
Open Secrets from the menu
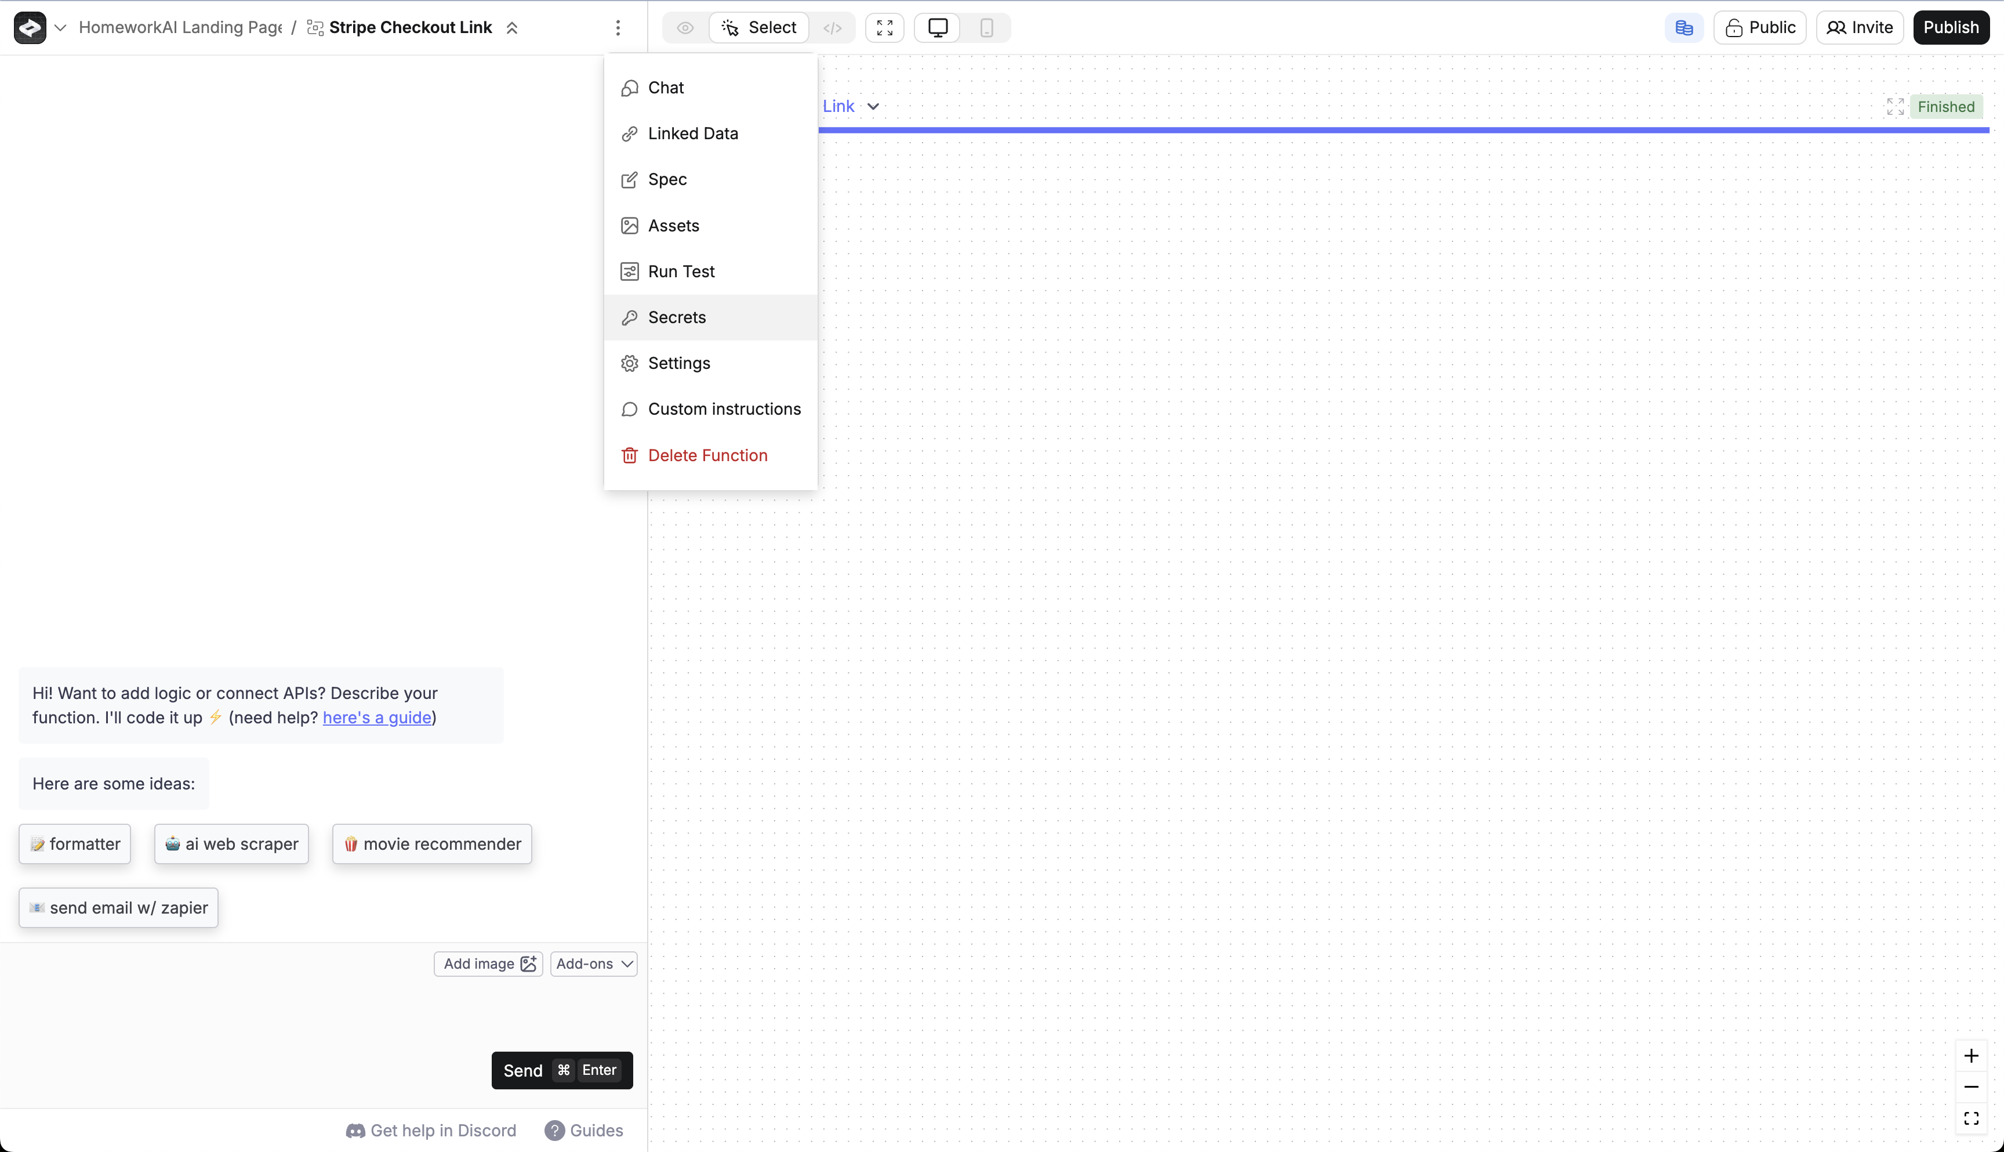tap(676, 317)
